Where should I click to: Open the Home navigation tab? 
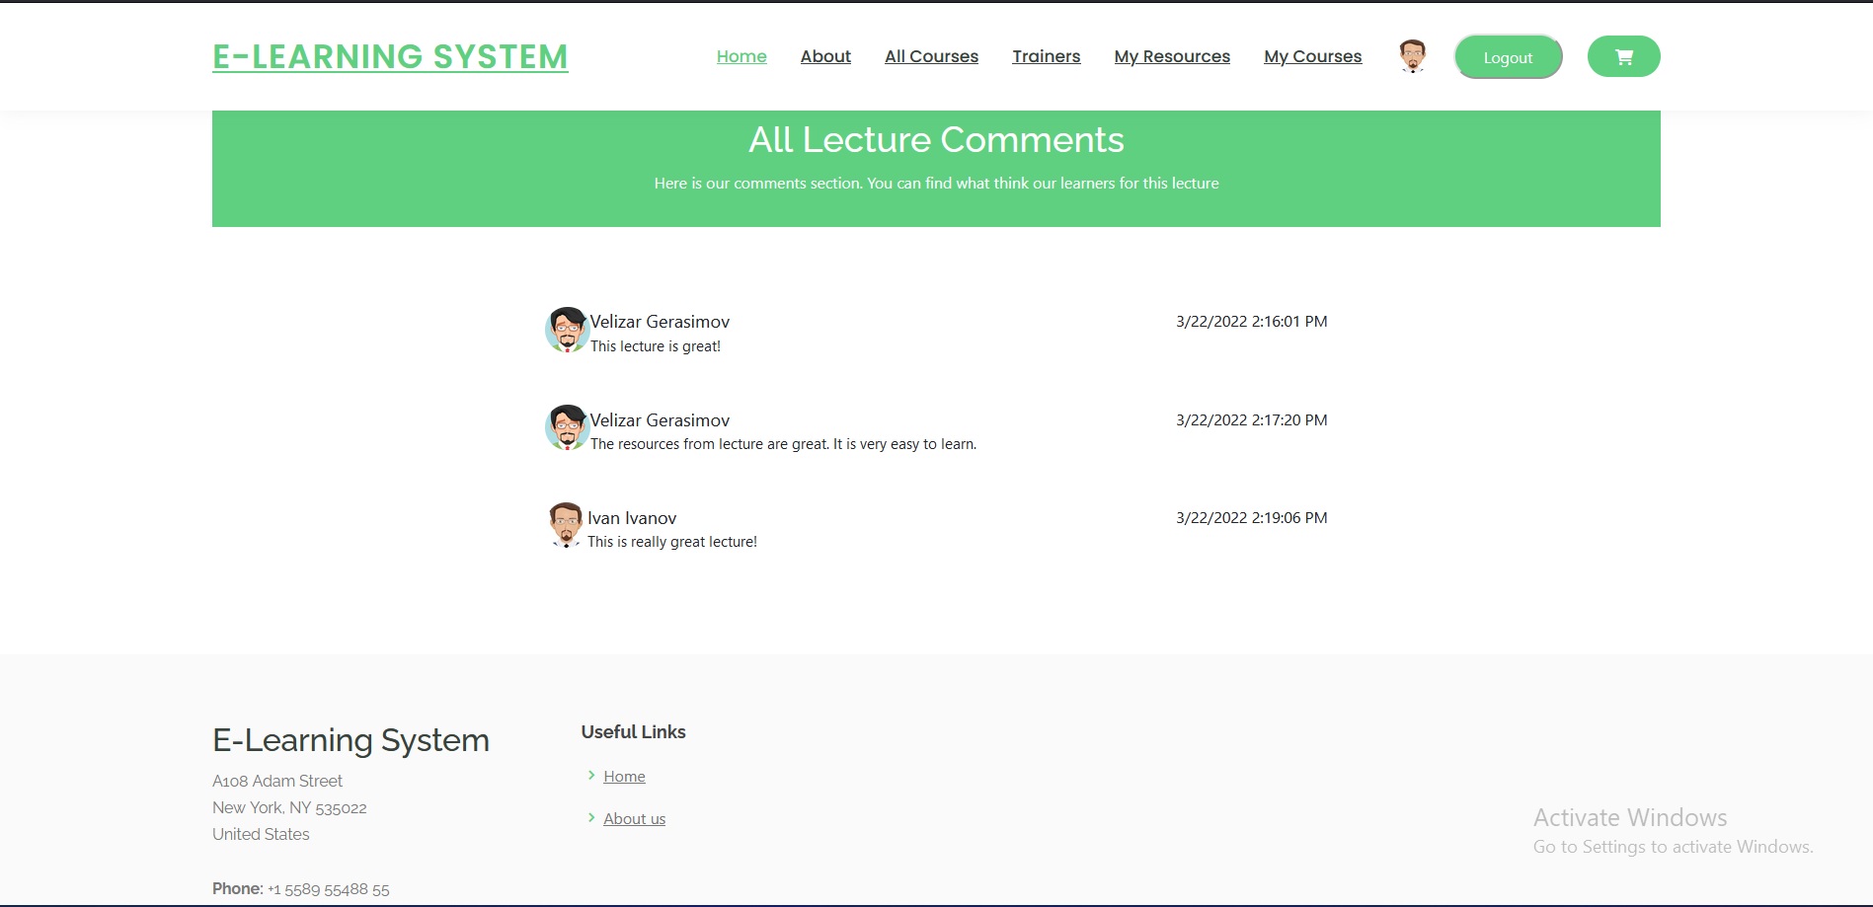click(741, 56)
